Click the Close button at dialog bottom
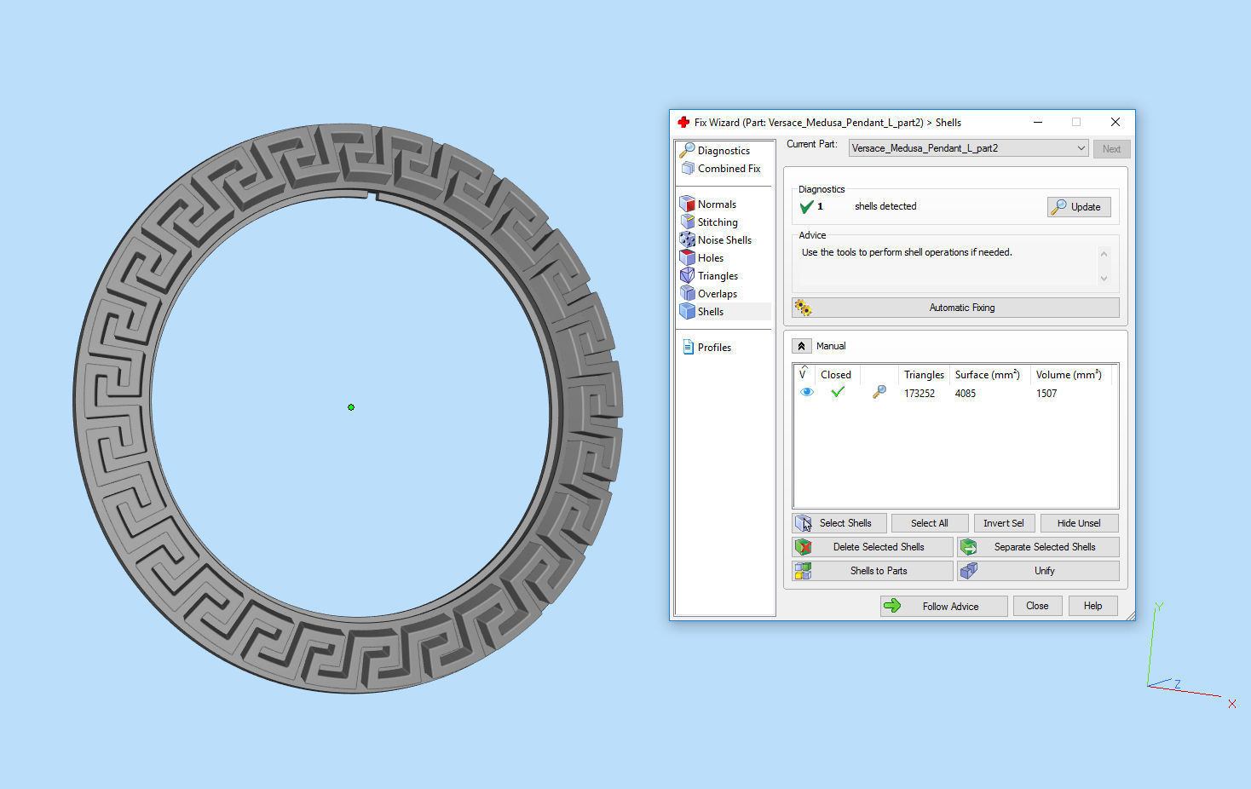This screenshot has height=789, width=1251. click(1037, 606)
